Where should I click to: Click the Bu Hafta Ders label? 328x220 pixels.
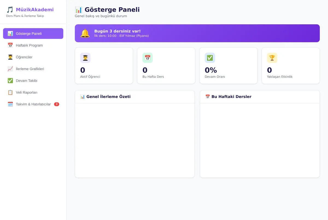(x=153, y=77)
